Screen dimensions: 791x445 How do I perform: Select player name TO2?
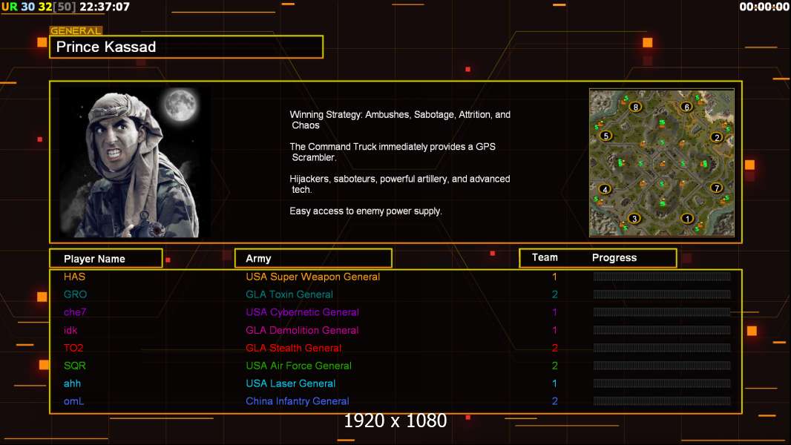(x=73, y=348)
